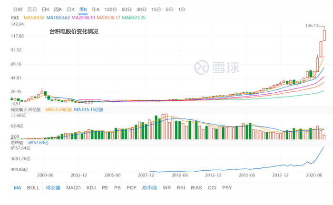The image size is (333, 205).
Task: Click the 2012-12 date axis label
Action: [x=213, y=175]
